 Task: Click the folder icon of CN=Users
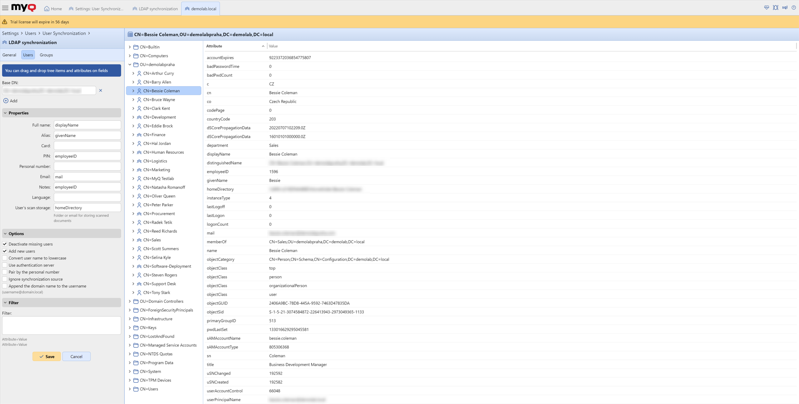tap(136, 389)
